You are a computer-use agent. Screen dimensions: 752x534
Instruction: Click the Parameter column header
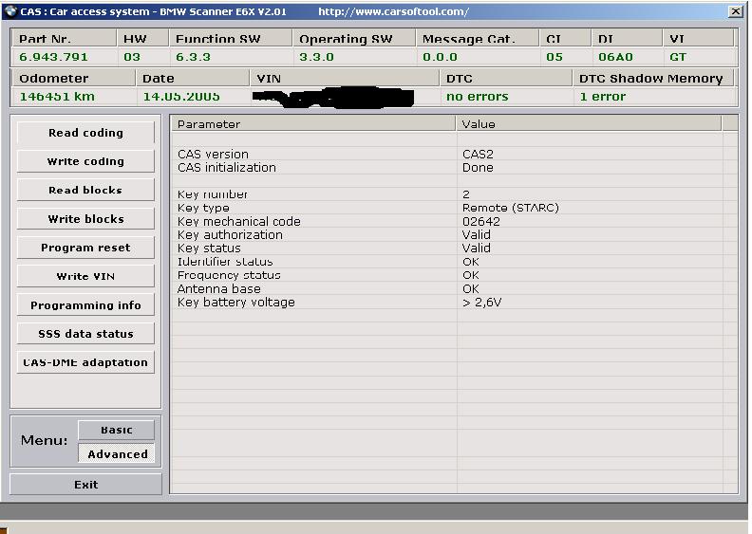[313, 124]
